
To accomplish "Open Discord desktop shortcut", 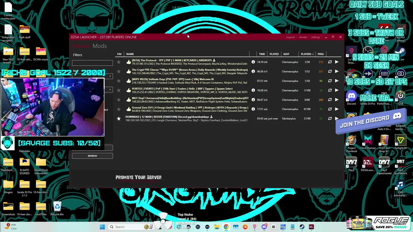I will tap(351, 98).
